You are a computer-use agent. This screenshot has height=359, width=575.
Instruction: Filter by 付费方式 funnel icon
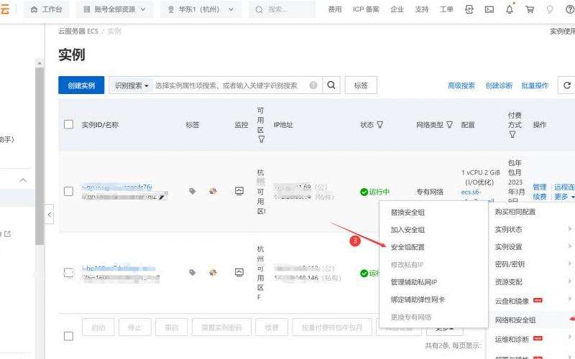pos(512,134)
